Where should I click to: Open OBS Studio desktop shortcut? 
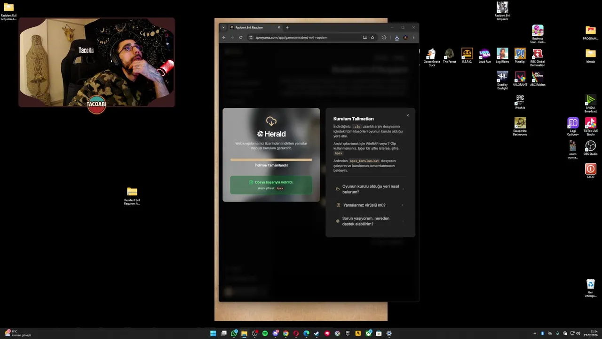(591, 148)
